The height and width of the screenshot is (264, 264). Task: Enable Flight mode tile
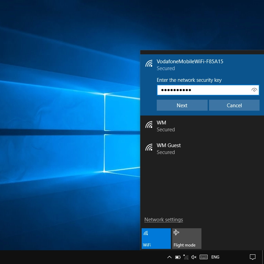[187, 239]
